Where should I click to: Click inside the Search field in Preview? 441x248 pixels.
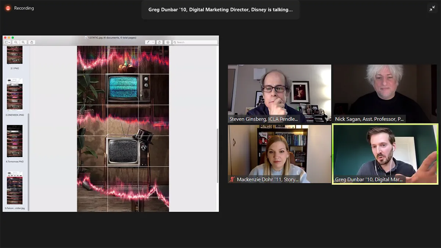pos(195,42)
